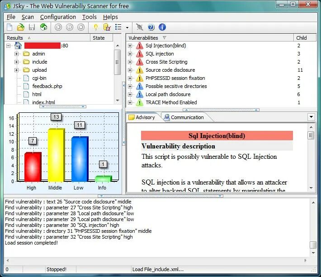
Task: Expand the SQL injection vulnerability entry
Action: 130,54
